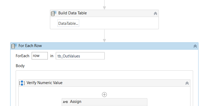Select the Verify Numeric Value title
The image size is (220, 106).
[44, 83]
